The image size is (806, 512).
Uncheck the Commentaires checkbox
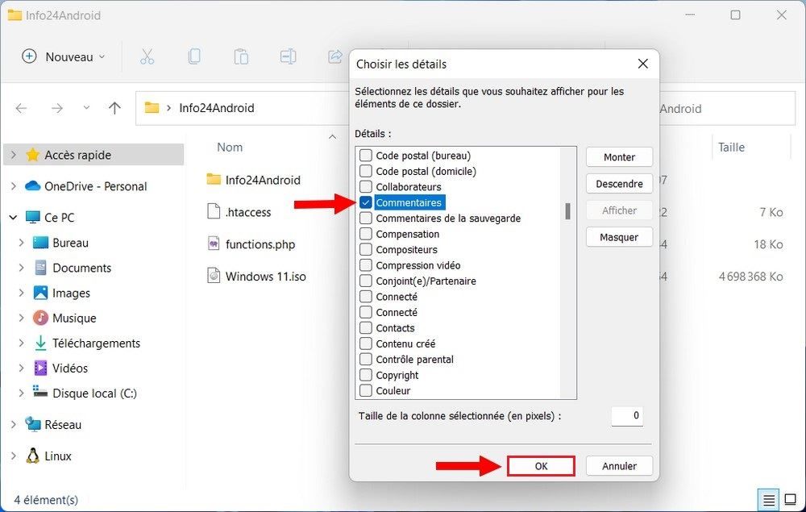coord(366,202)
